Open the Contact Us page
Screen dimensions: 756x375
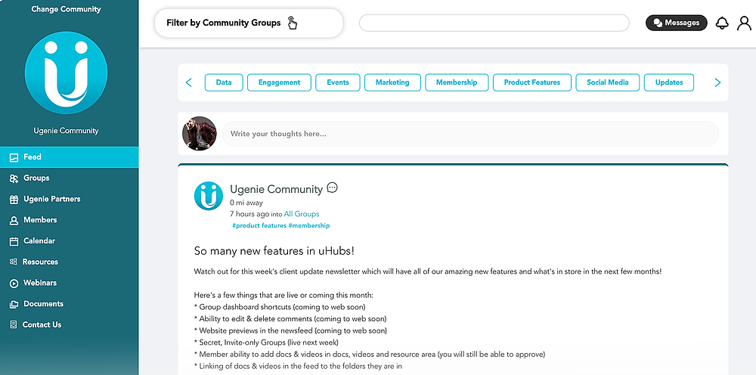[69, 325]
